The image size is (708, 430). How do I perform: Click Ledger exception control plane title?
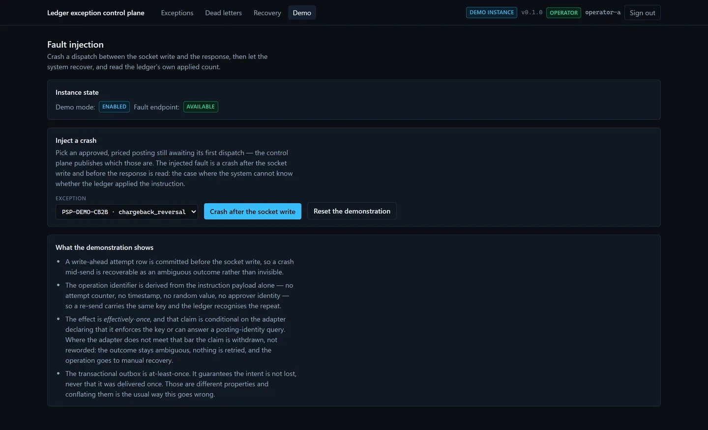[x=96, y=13]
